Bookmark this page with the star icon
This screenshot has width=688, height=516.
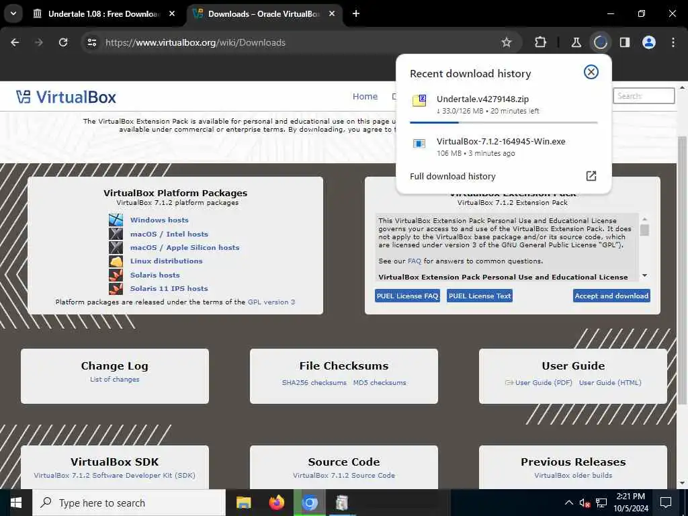[x=507, y=42]
